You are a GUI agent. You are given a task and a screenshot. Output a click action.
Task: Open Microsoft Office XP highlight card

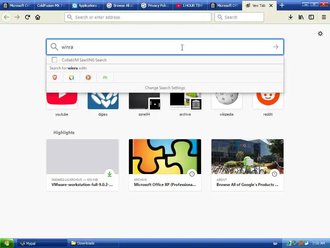pos(165,165)
